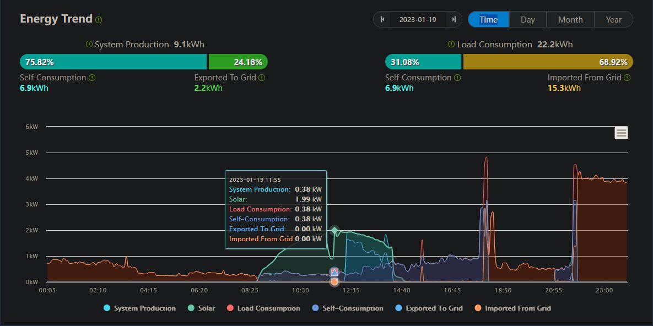This screenshot has width=653, height=326.
Task: Toggle Self-Consumption series in legend
Action: (348, 308)
